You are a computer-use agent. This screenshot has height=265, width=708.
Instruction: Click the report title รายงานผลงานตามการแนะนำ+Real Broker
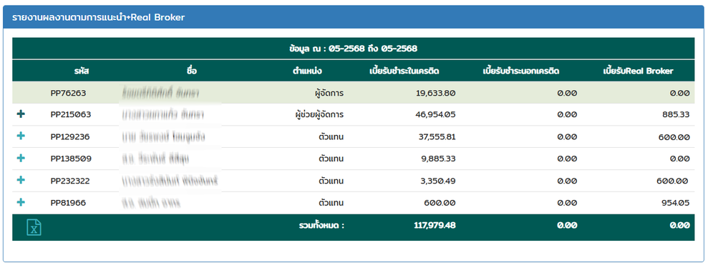tap(99, 17)
